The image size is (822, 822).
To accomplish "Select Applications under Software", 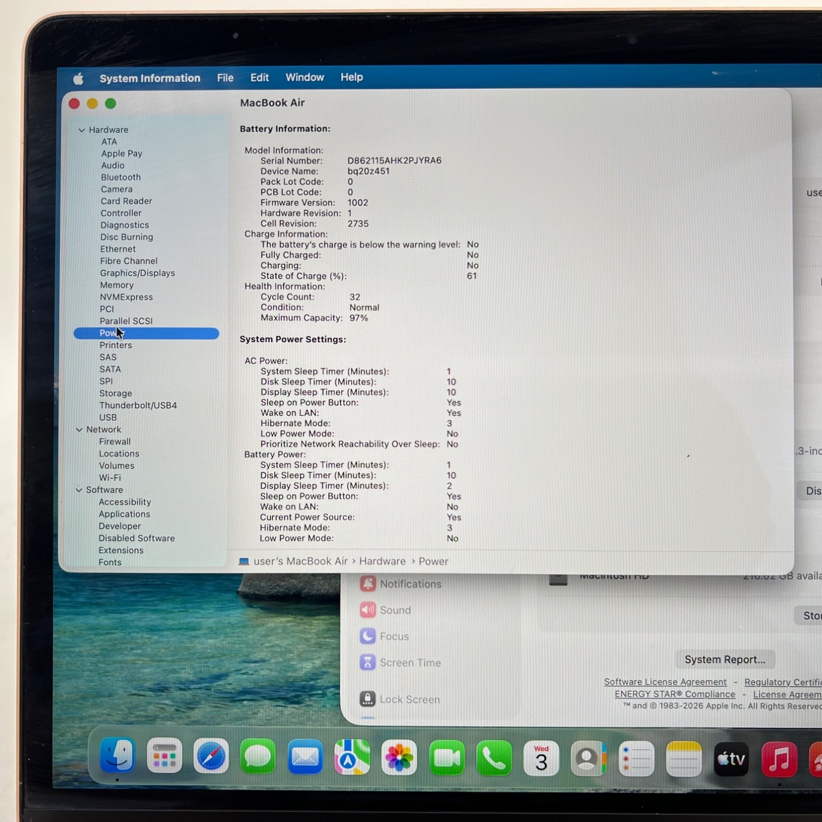I will (124, 514).
